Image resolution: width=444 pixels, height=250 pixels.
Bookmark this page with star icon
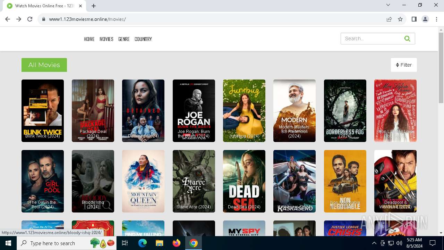400,19
